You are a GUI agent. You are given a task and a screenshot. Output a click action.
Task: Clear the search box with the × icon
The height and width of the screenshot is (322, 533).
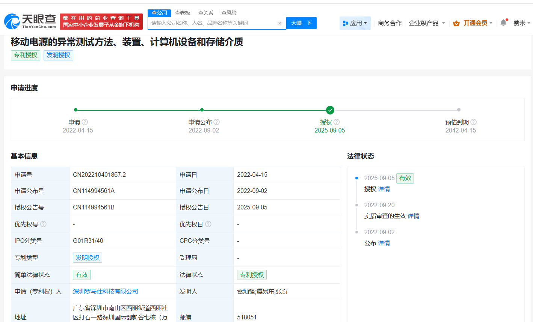pyautogui.click(x=280, y=23)
